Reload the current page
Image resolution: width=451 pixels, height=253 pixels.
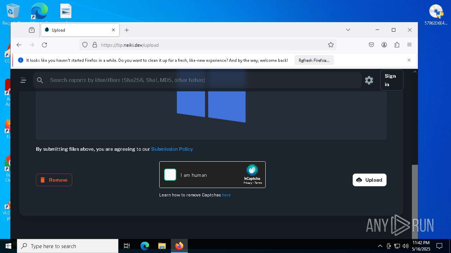pyautogui.click(x=44, y=45)
